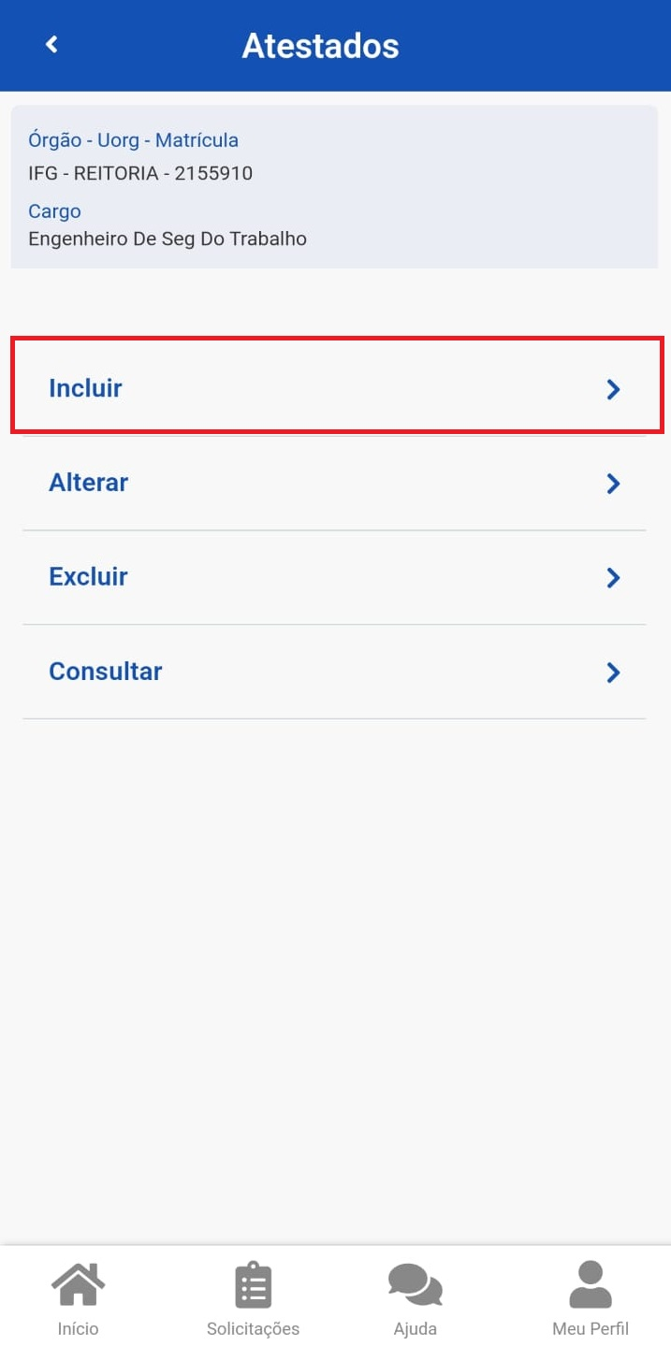Choose Alterar from the list
Image resolution: width=671 pixels, height=1346 pixels.
pos(89,483)
